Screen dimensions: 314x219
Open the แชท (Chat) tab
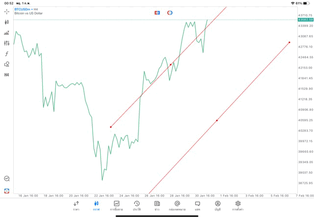coord(197,205)
